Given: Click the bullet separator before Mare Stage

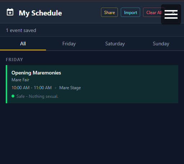Looking at the screenshot, I should [55, 88].
